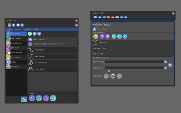Click the cyan crescent icon in Edit Polygons

[119, 36]
